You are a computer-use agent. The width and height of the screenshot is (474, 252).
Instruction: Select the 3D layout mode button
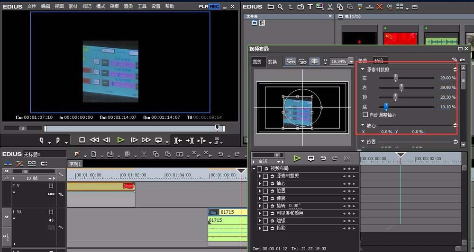[x=302, y=61]
